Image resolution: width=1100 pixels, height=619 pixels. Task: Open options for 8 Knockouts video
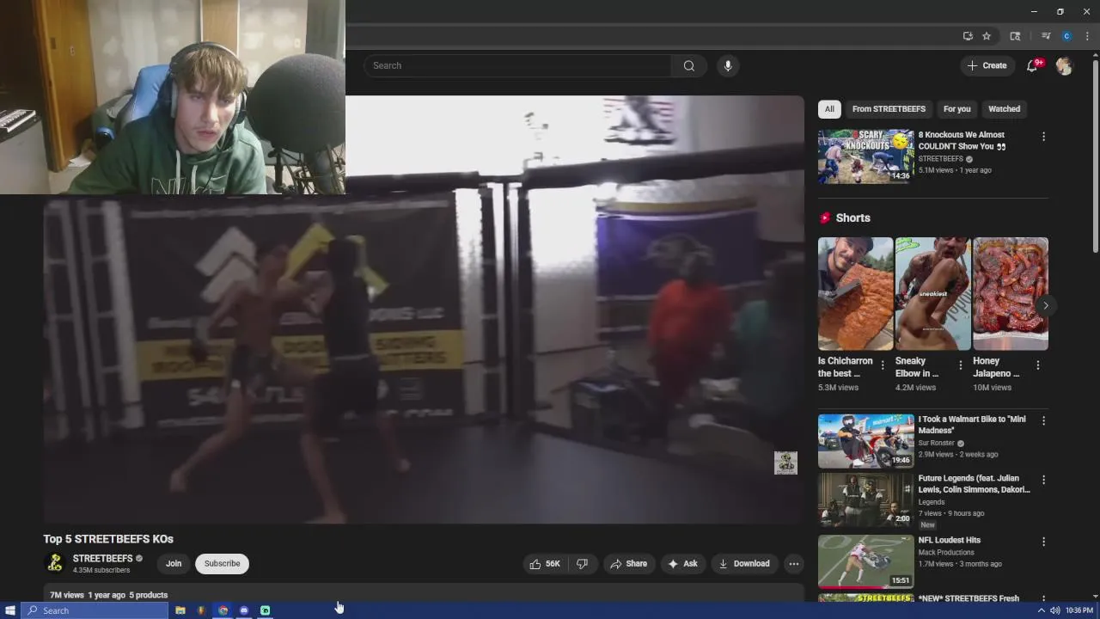1043,137
